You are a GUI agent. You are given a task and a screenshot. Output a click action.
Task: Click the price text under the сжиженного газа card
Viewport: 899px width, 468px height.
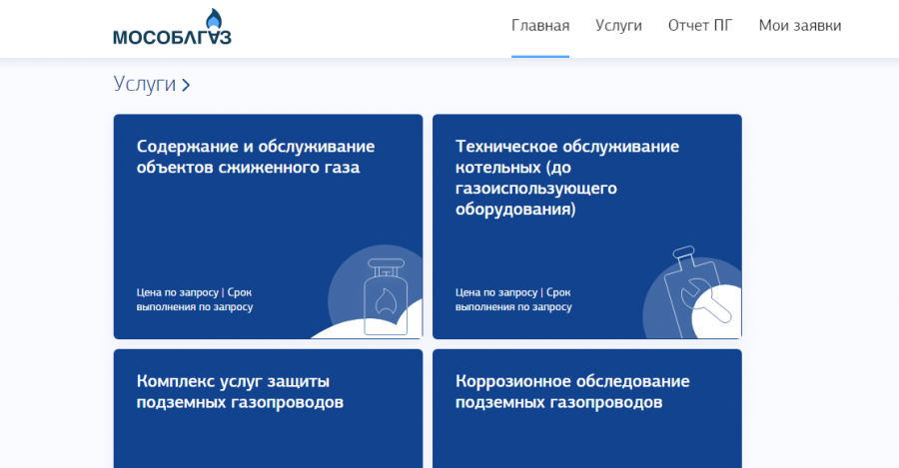[195, 299]
